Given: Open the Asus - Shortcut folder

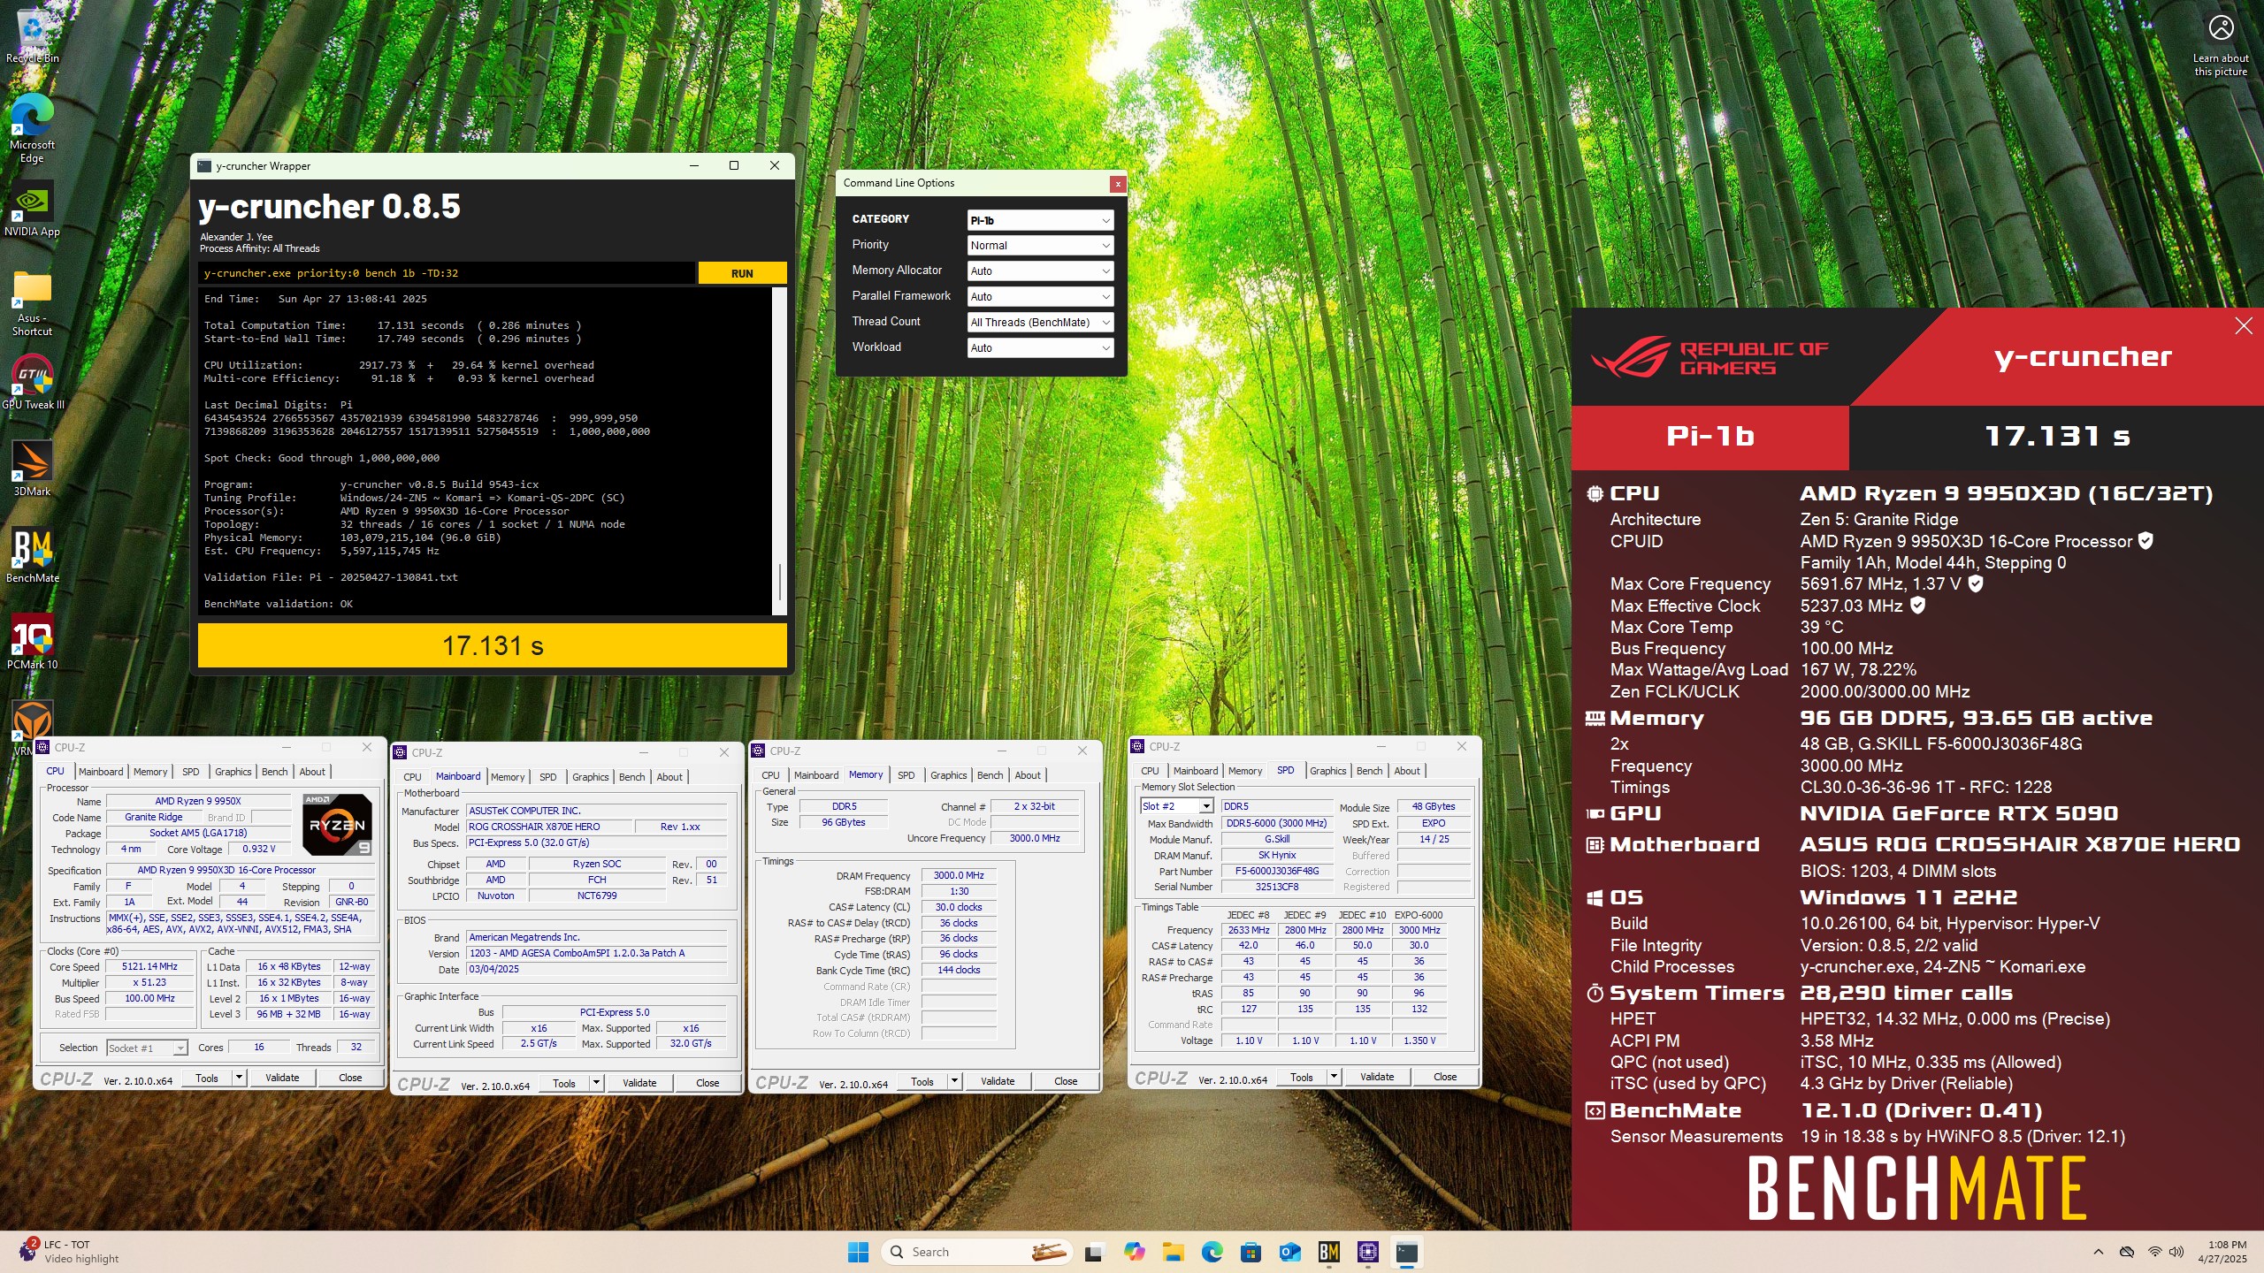Looking at the screenshot, I should (32, 303).
